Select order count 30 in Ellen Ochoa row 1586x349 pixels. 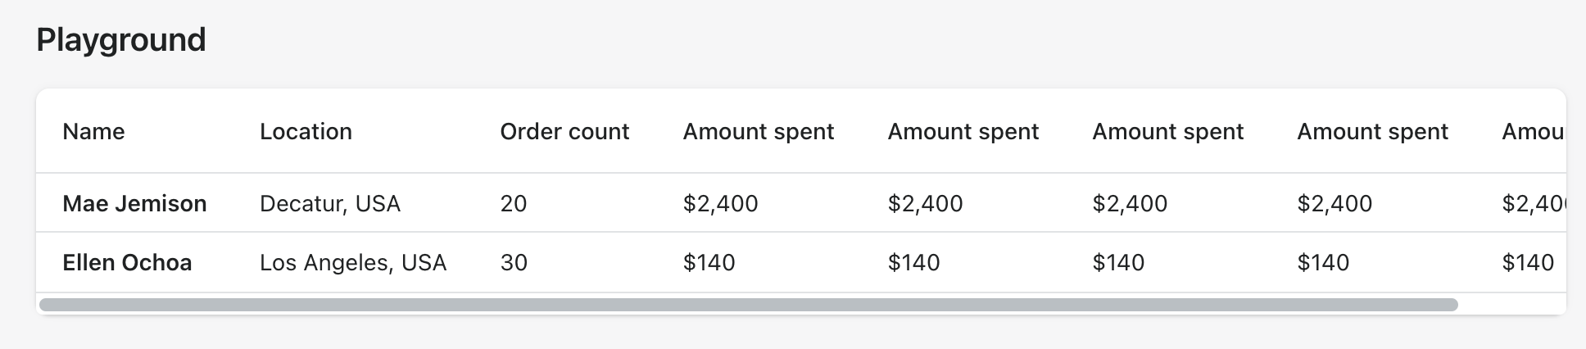[x=514, y=263]
